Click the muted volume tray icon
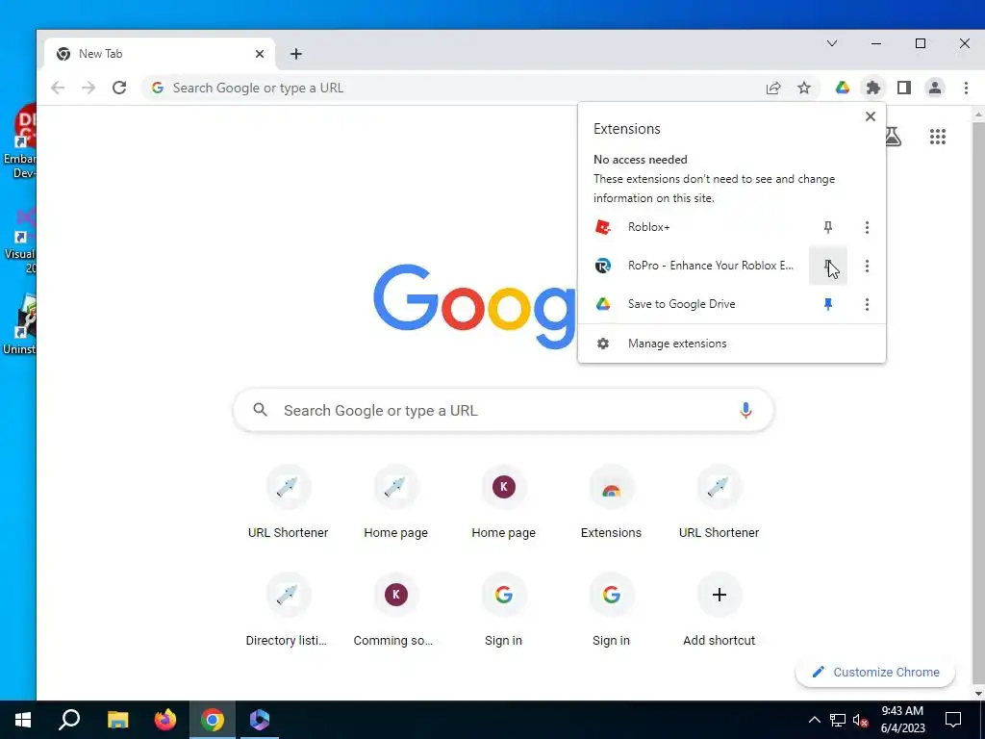 coord(860,720)
